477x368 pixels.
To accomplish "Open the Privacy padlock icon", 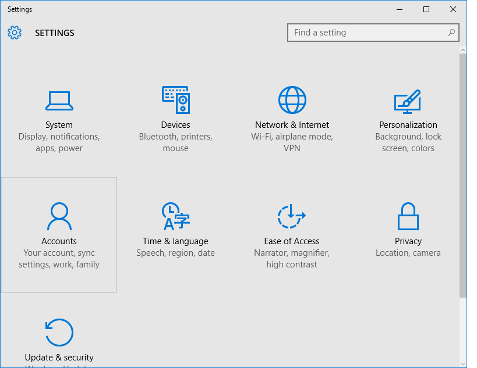I will (x=408, y=216).
